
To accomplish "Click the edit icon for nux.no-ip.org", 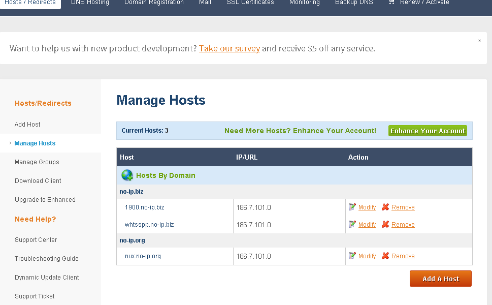I will tap(352, 256).
